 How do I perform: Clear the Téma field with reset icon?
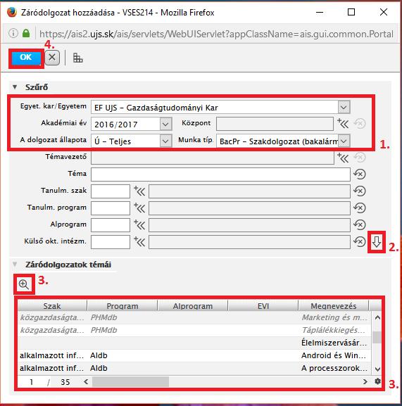pyautogui.click(x=360, y=175)
